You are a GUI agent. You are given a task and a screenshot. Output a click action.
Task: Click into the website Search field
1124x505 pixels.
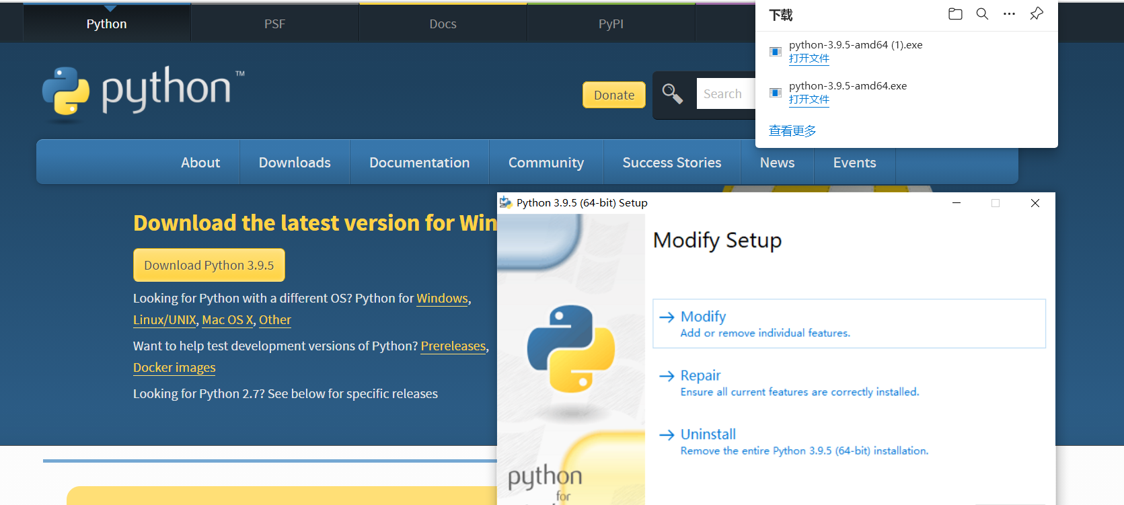(726, 94)
